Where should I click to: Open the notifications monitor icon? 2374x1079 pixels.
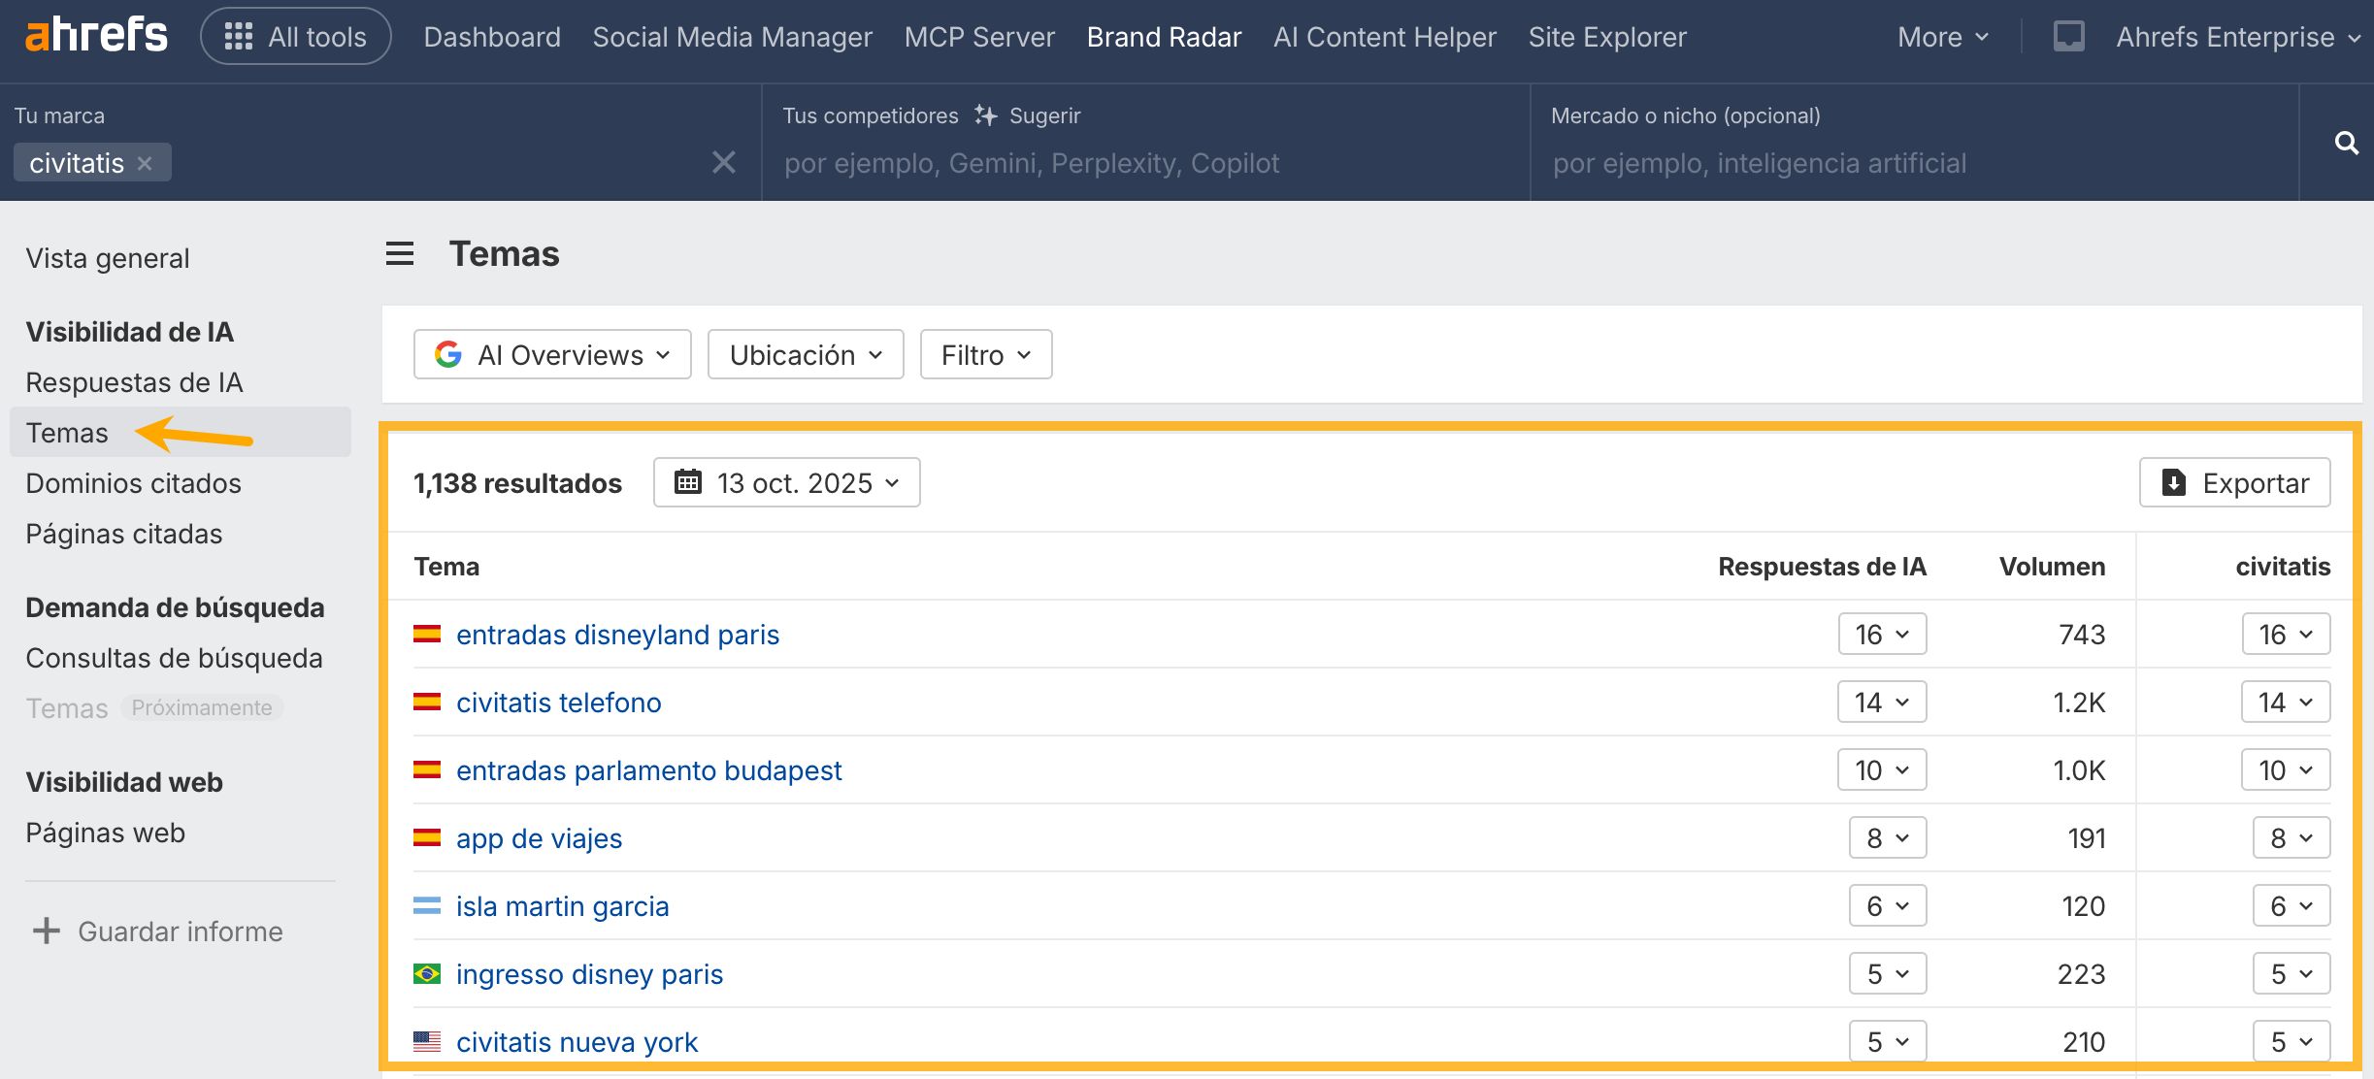pyautogui.click(x=2068, y=37)
